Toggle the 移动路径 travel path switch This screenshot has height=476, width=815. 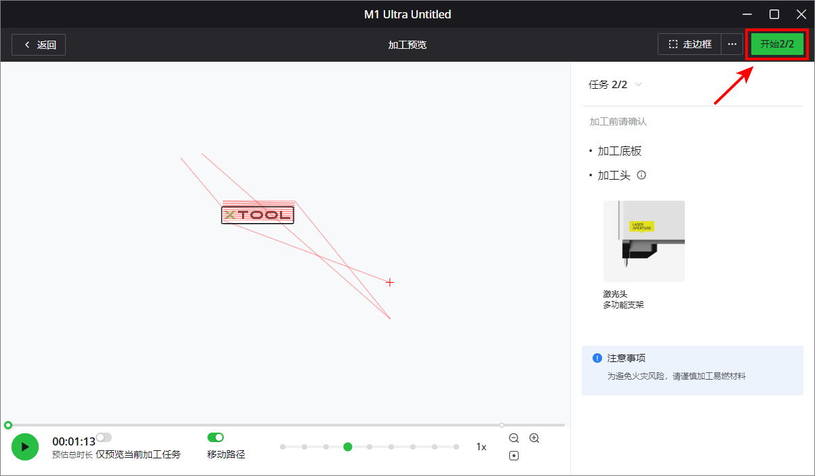216,437
